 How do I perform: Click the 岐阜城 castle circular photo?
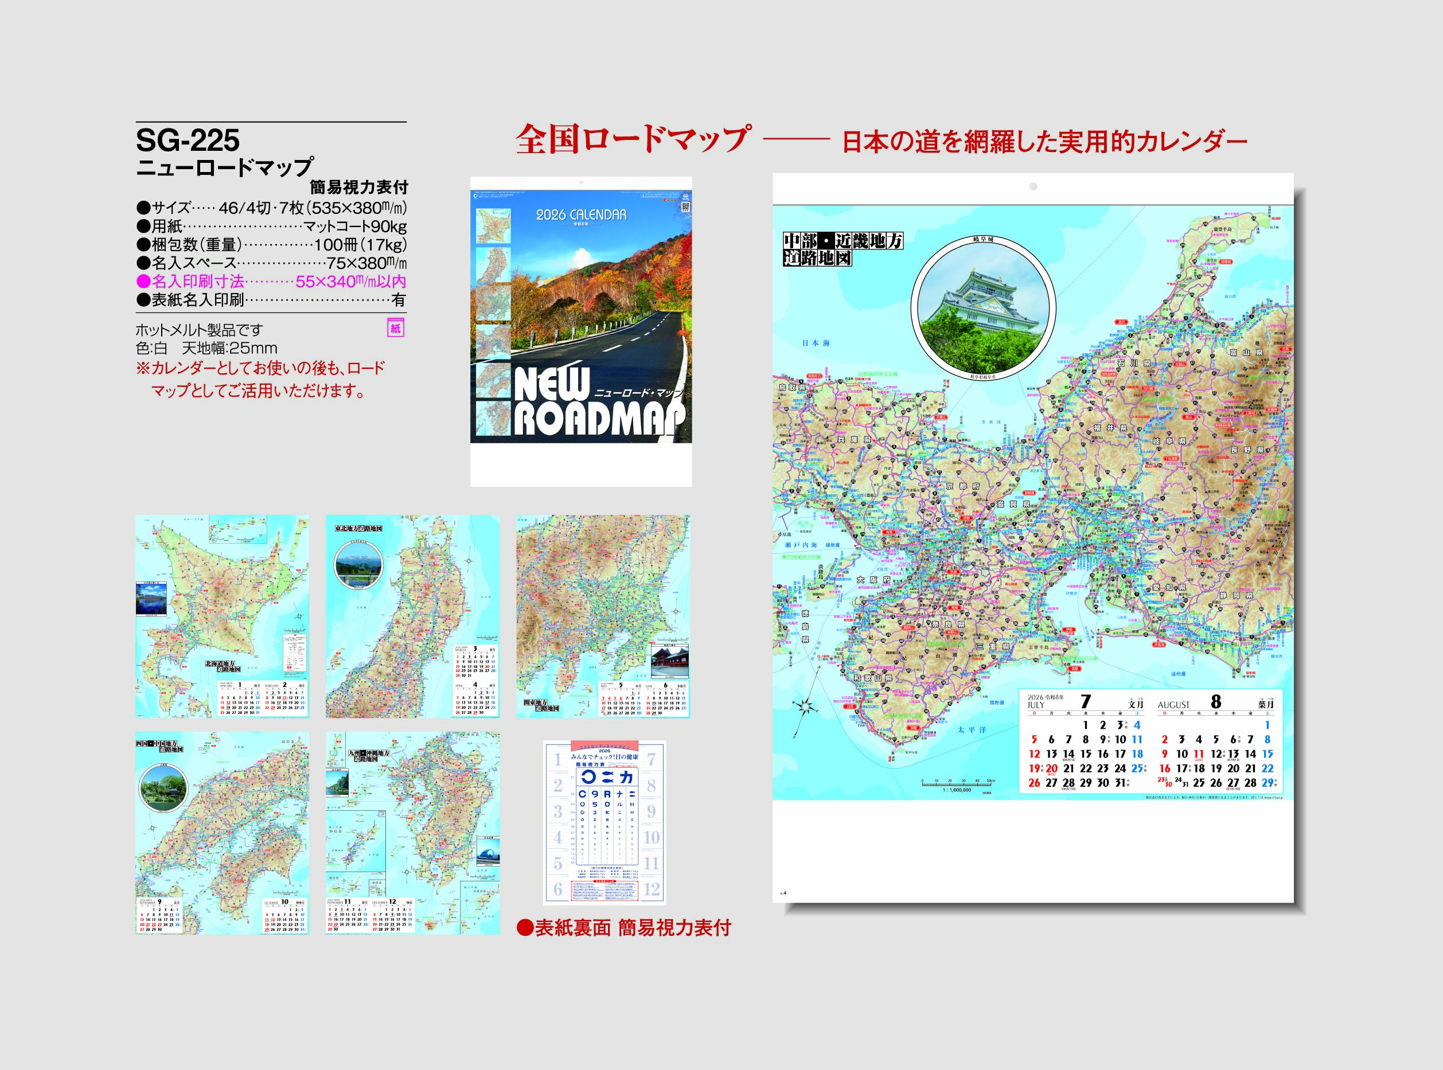point(983,308)
